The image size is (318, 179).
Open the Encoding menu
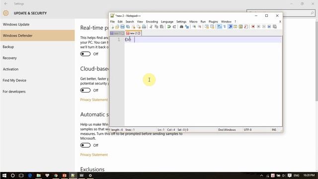coord(152,21)
